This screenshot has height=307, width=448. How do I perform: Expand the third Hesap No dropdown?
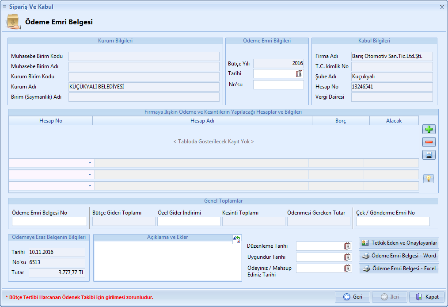90,186
